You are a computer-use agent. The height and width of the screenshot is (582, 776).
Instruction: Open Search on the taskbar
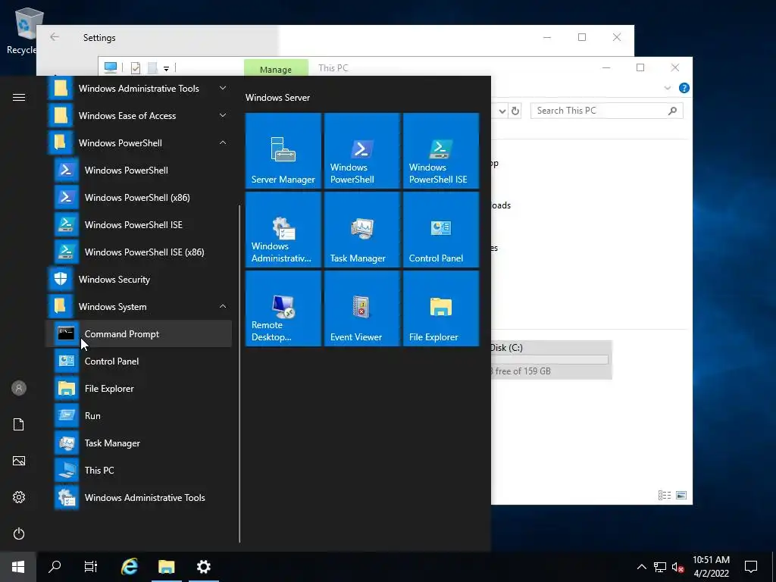[55, 567]
